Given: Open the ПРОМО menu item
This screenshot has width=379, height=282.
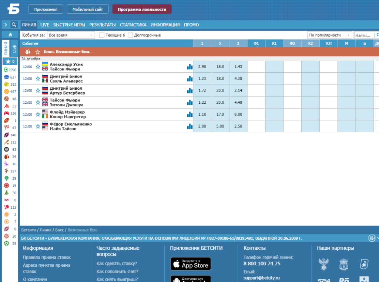Looking at the screenshot, I should pos(191,25).
